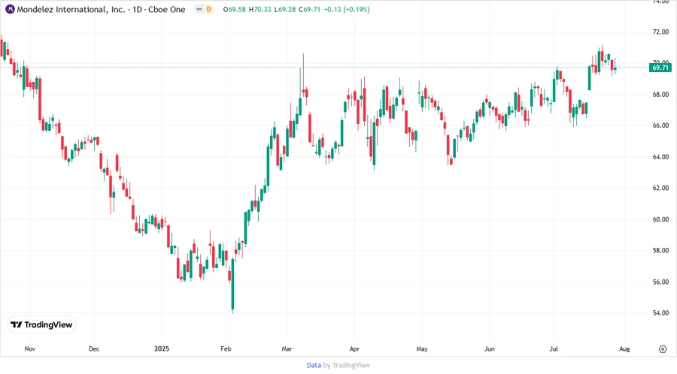Click the green 69.71 current price label
Viewport: 677px width, 374px height.
[660, 68]
